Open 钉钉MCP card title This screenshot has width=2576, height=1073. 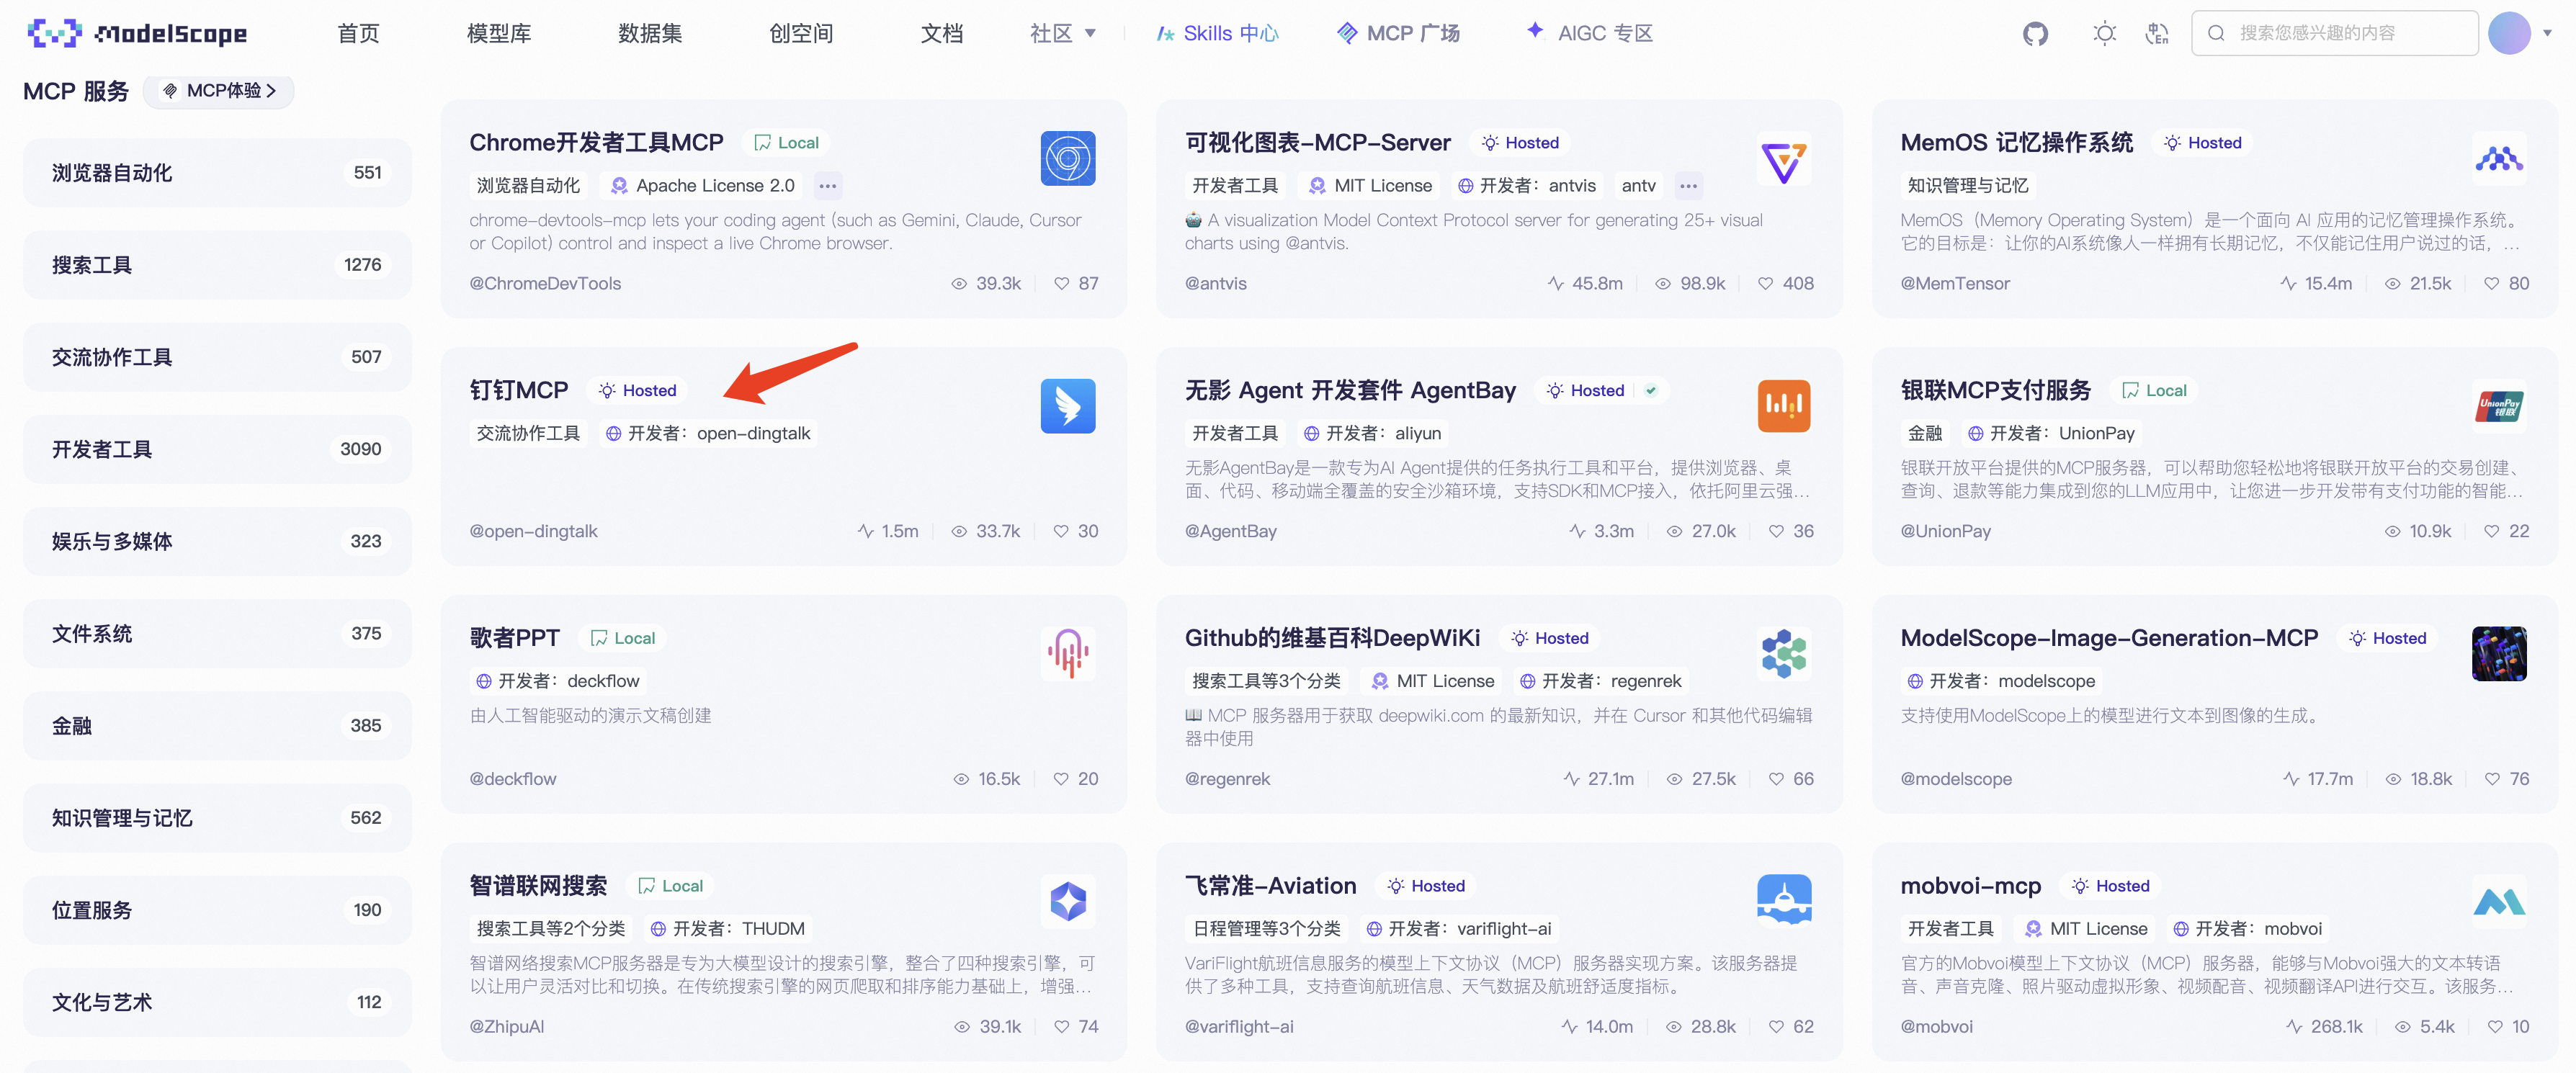(x=519, y=391)
